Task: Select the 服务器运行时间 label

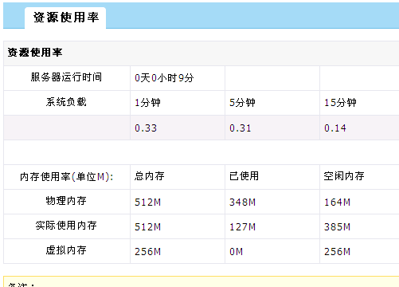Action: point(66,77)
